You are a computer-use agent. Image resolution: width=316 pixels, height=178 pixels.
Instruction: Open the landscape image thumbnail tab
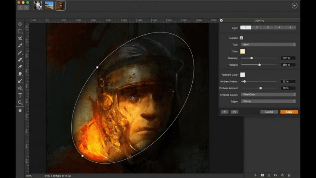click(49, 6)
